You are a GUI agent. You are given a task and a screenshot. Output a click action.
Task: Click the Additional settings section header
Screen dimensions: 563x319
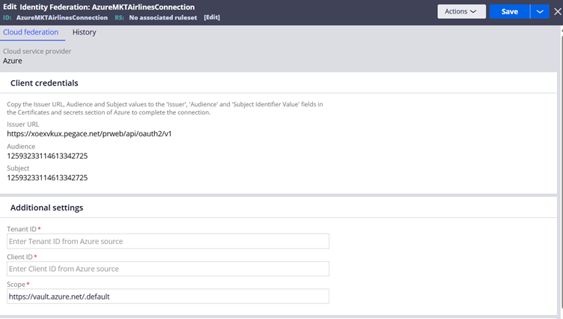pos(46,207)
